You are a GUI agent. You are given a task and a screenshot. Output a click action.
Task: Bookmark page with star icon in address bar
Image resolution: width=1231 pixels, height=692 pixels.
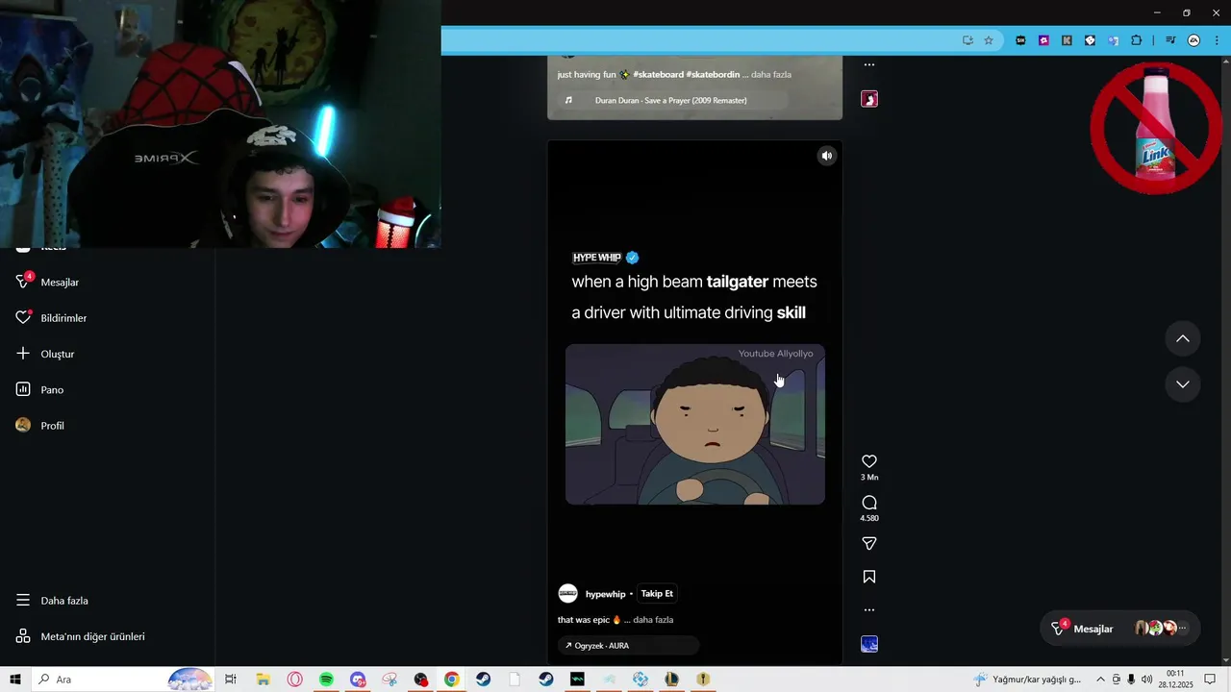tap(988, 40)
